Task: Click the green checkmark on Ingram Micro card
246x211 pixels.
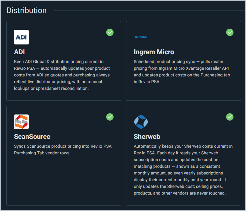Action: point(230,32)
